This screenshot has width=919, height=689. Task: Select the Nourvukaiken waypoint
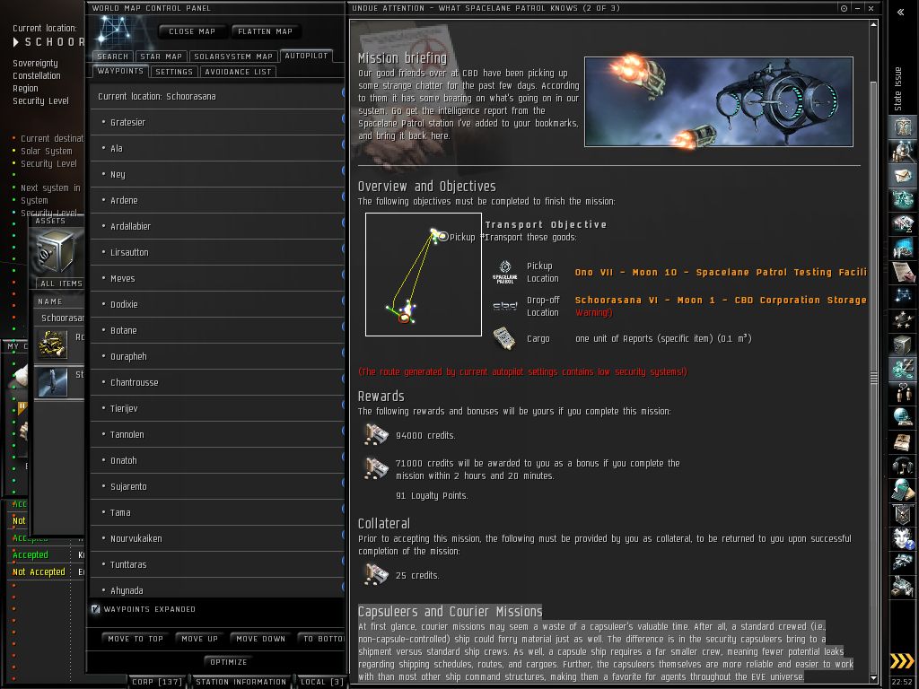pos(217,538)
